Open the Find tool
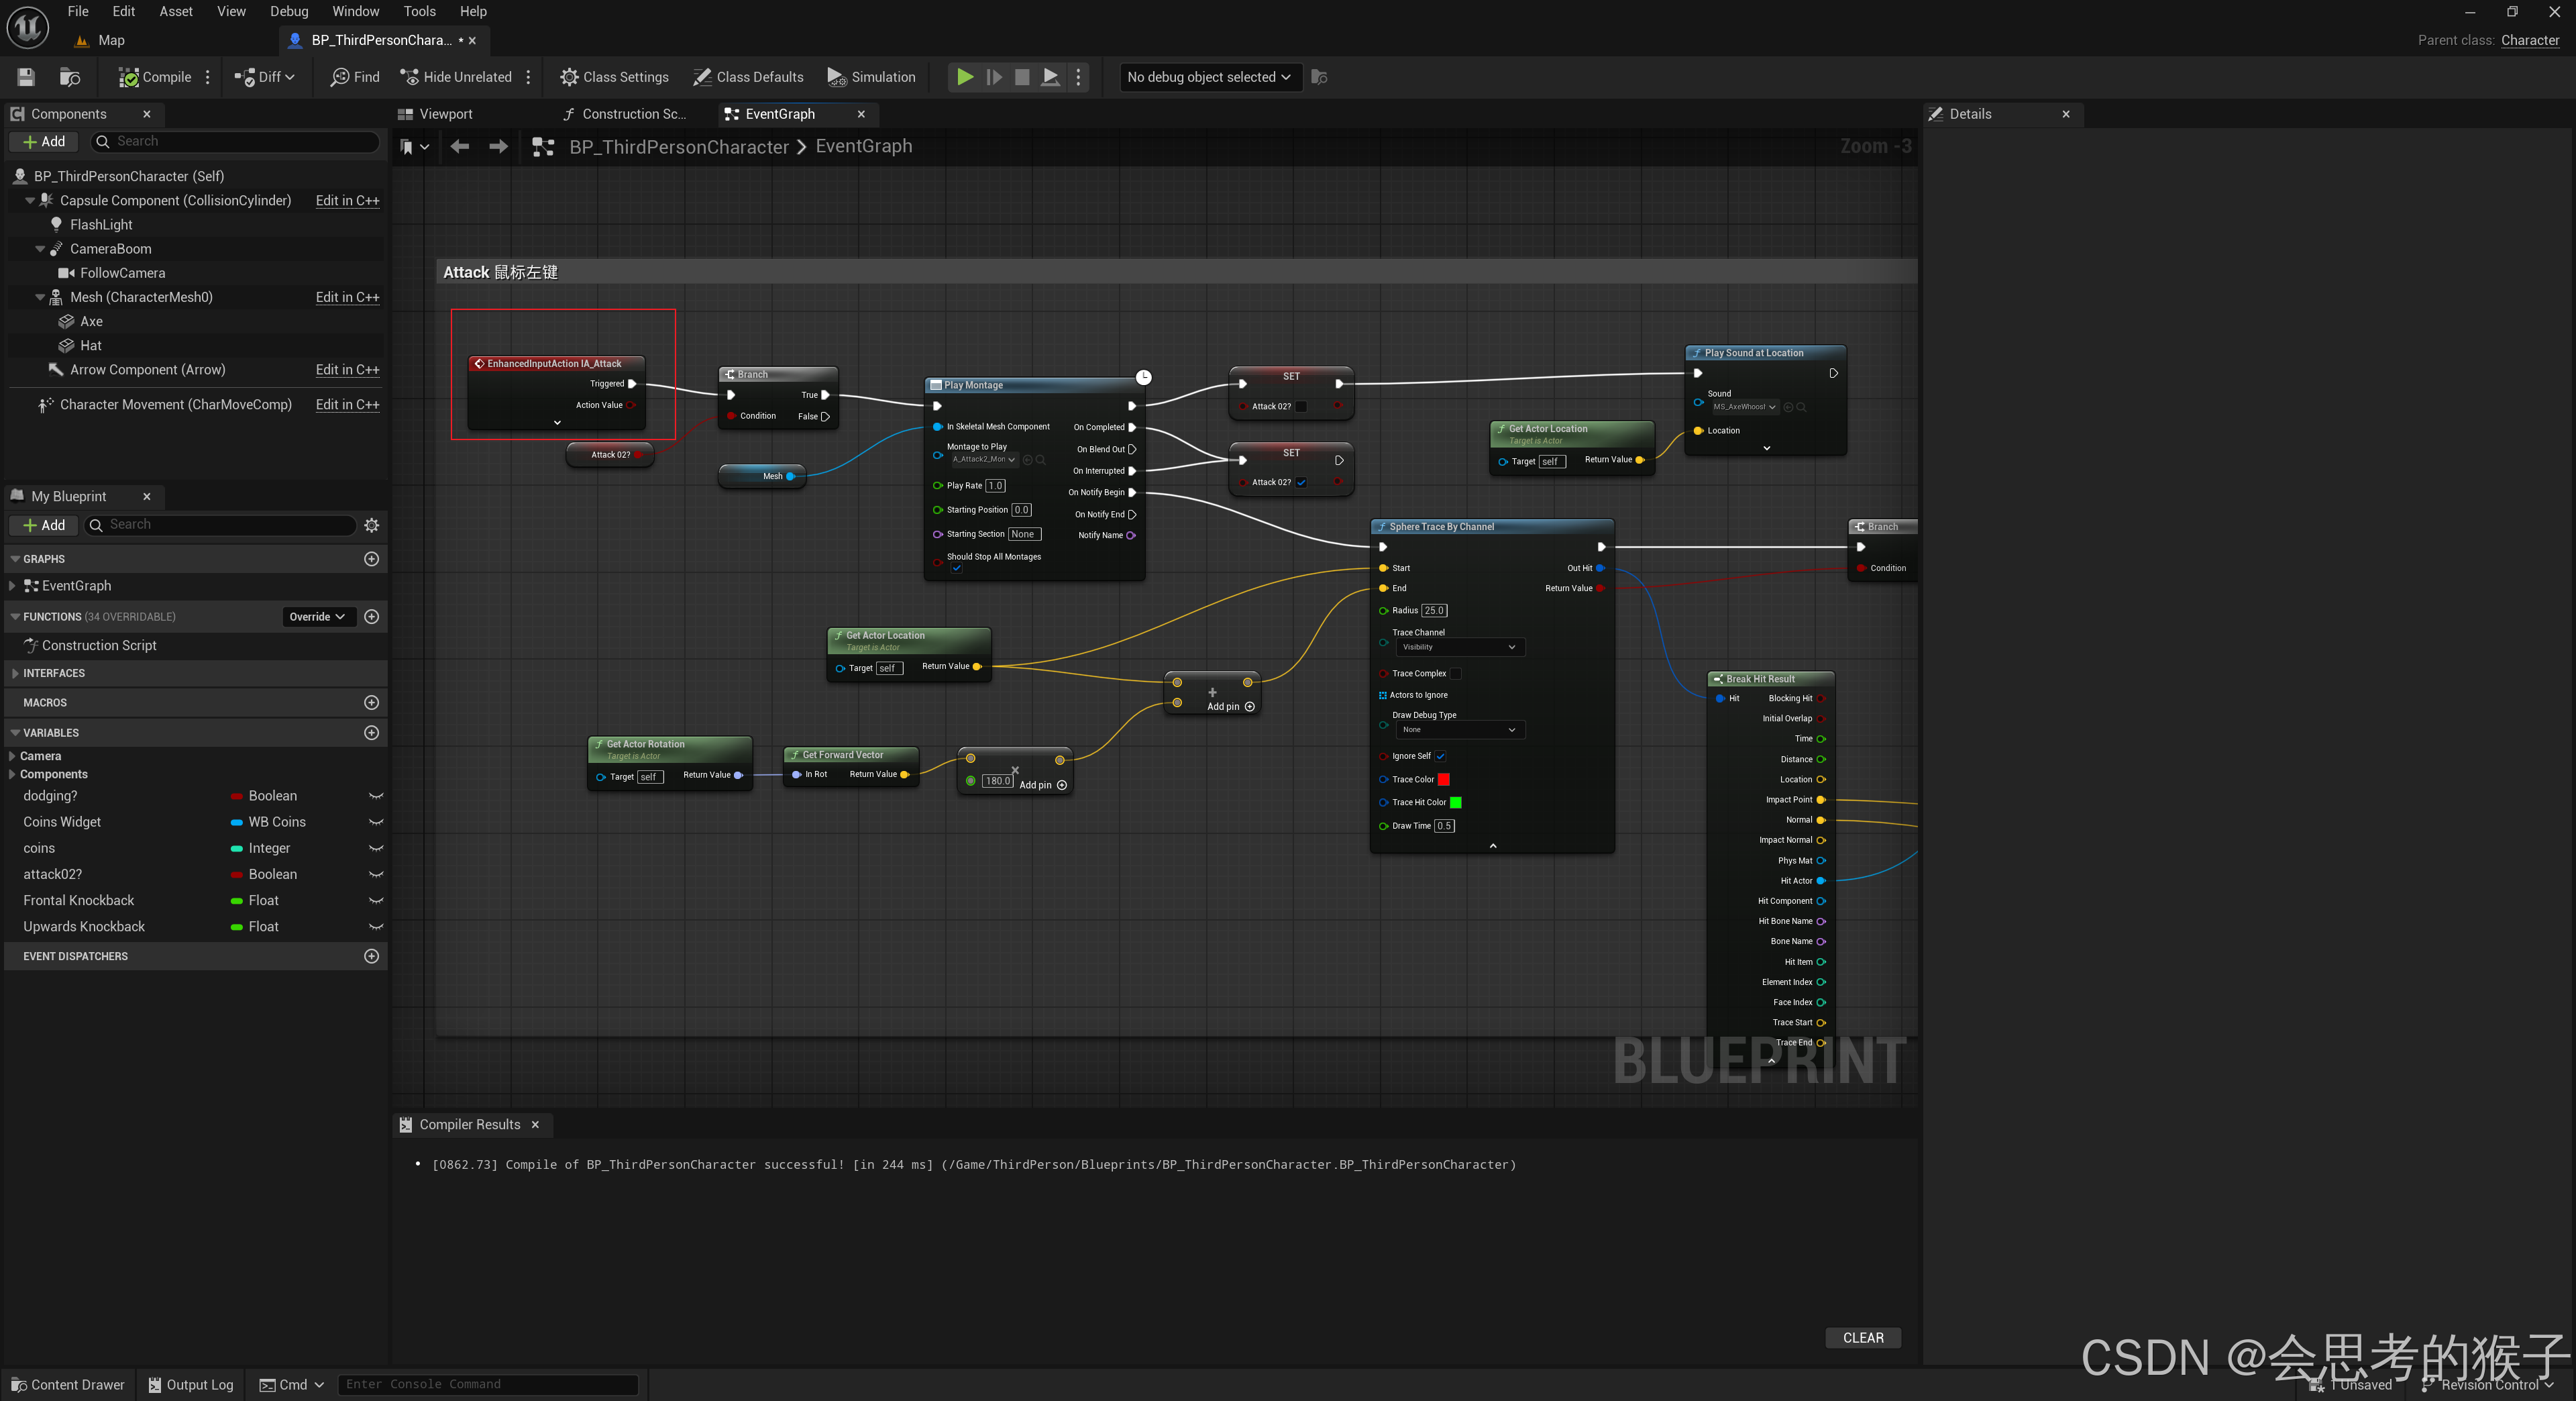The width and height of the screenshot is (2576, 1401). pyautogui.click(x=355, y=77)
